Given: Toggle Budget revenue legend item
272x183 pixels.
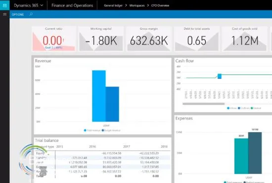Looking at the screenshot, I should [x=111, y=130].
